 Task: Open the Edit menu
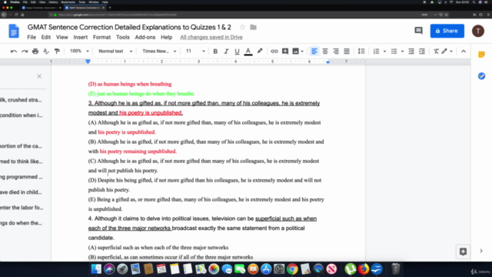[x=46, y=37]
